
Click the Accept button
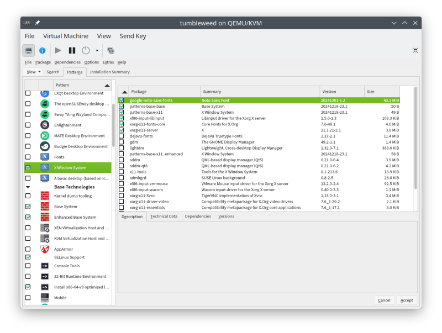(407, 300)
